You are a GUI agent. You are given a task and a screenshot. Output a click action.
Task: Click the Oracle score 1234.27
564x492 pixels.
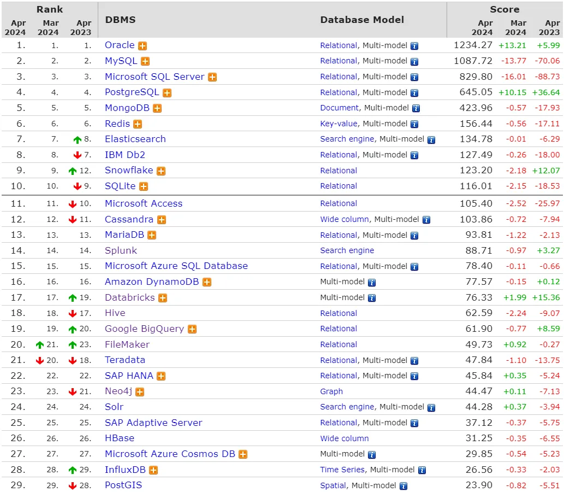tap(473, 45)
